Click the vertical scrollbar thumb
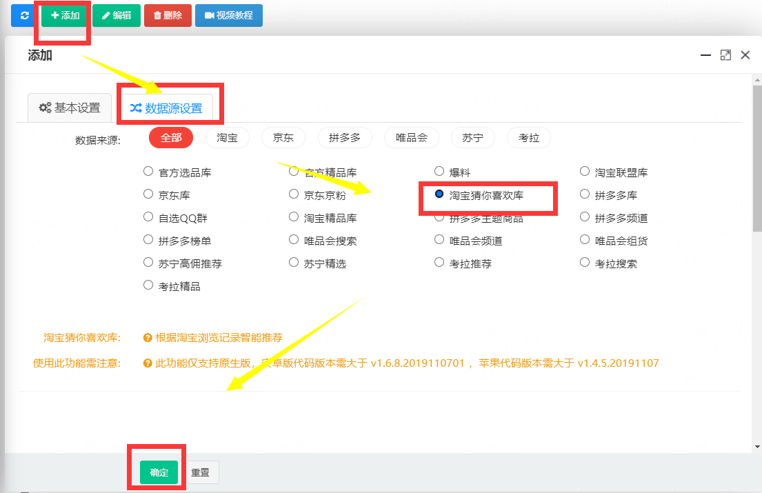This screenshot has width=762, height=493. pyautogui.click(x=757, y=158)
